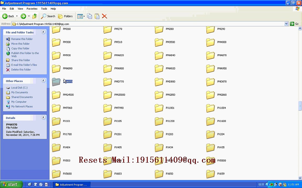Select the PMT960 folder

coord(62,108)
